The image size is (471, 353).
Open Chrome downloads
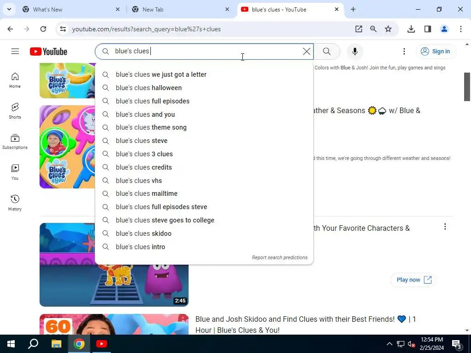point(411,29)
